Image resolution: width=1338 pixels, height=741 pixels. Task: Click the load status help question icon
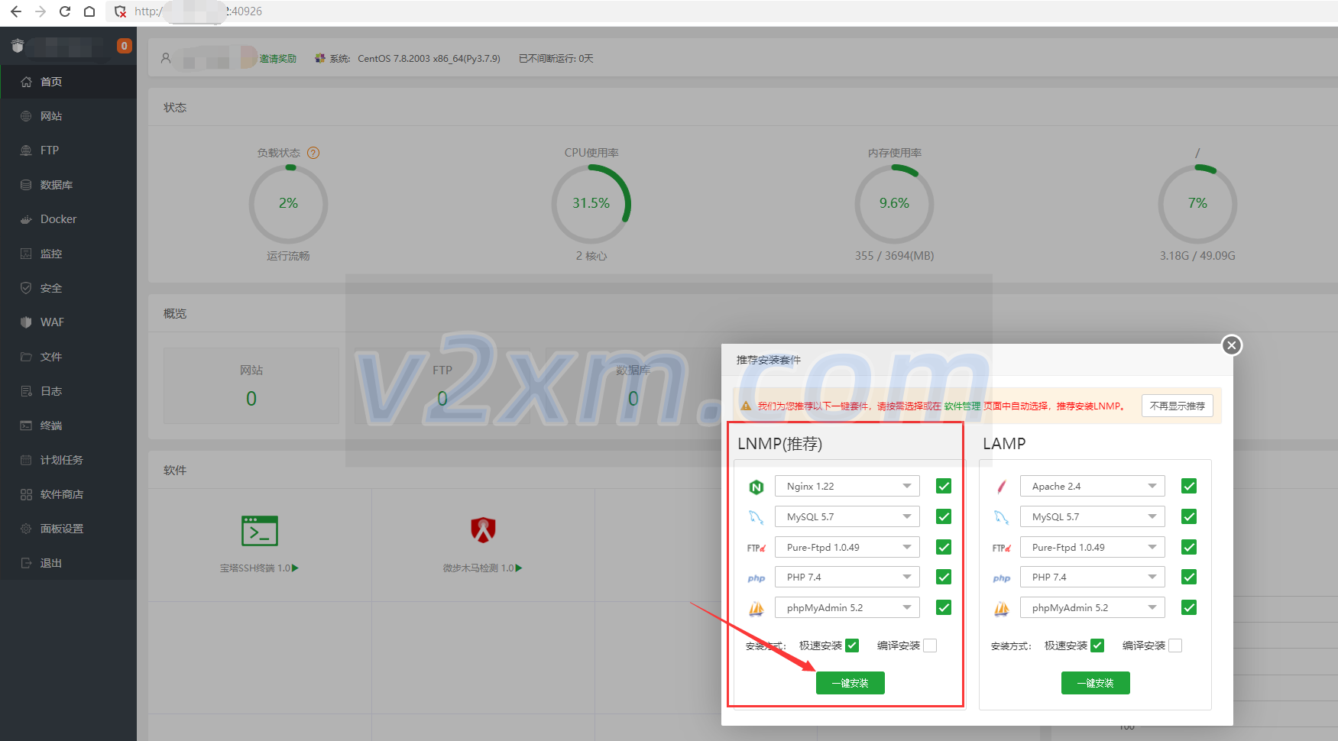[x=313, y=153]
